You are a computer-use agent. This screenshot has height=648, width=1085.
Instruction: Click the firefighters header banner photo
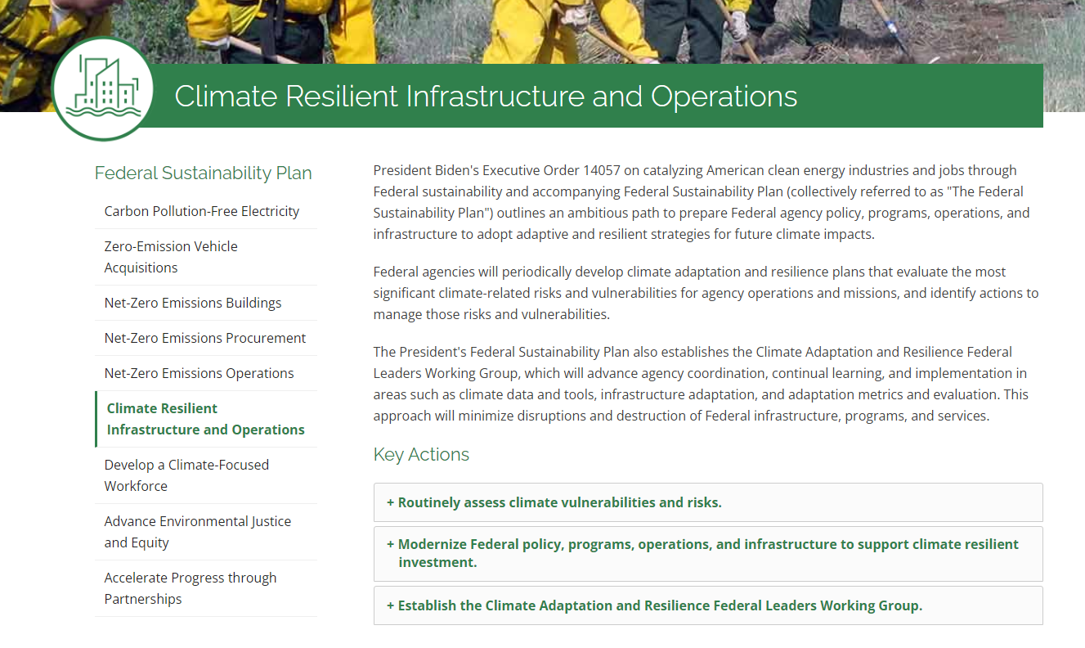tap(542, 31)
